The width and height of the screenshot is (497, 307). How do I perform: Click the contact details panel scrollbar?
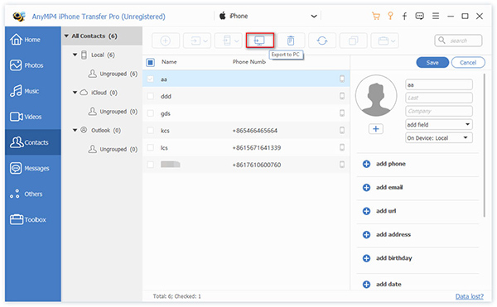[x=485, y=146]
